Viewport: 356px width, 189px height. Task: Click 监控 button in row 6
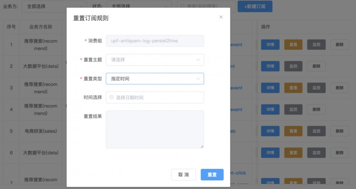(x=316, y=153)
